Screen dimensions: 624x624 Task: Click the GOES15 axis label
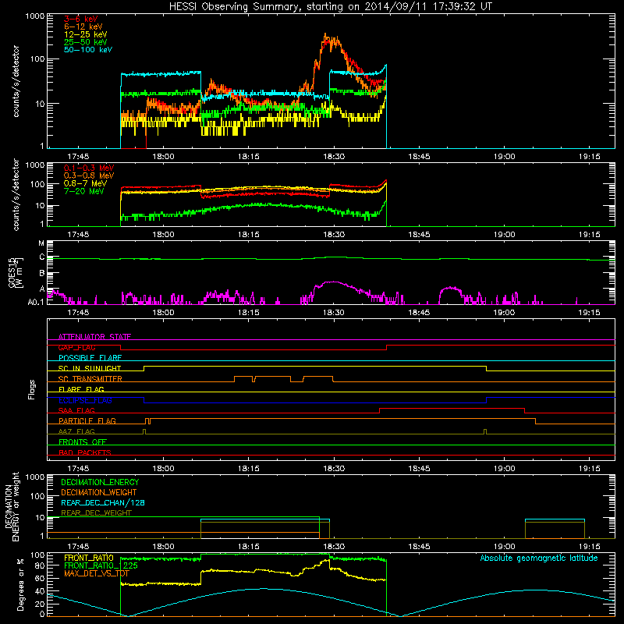point(16,272)
